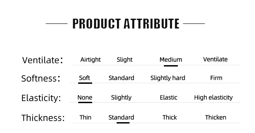Screen dimensions: 255x133
Task: Pick Firm softness
Action: point(216,78)
